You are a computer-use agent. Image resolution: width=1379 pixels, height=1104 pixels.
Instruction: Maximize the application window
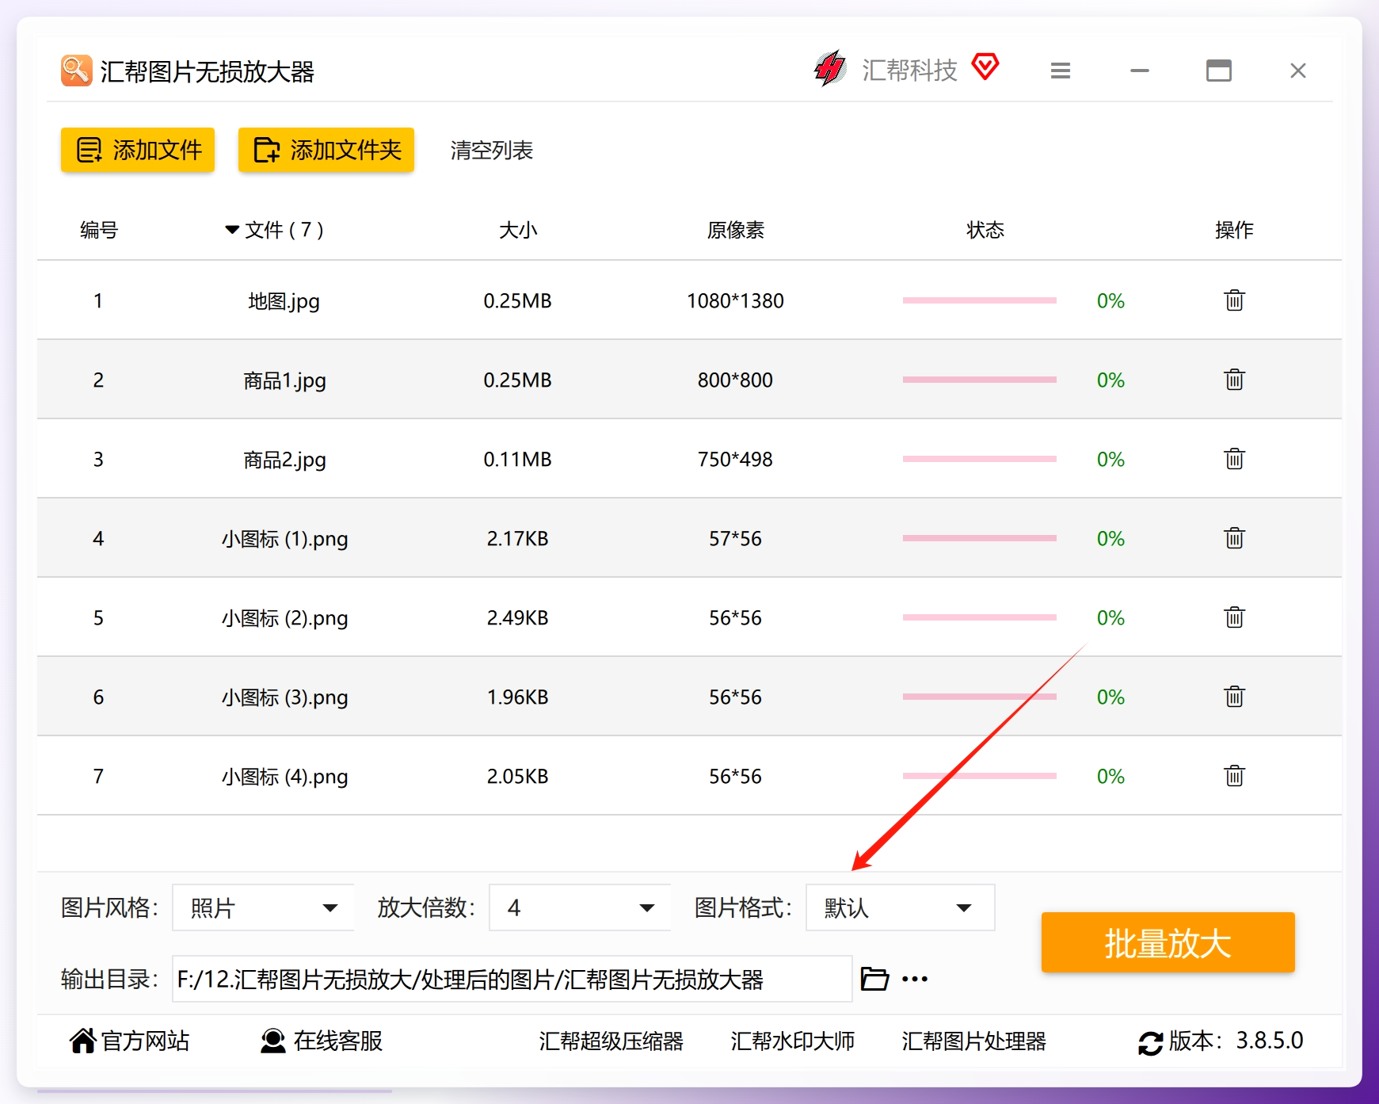click(x=1219, y=71)
